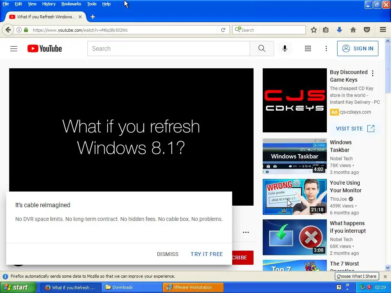Switch to Downloads taskbar window
The width and height of the screenshot is (391, 293).
131,287
